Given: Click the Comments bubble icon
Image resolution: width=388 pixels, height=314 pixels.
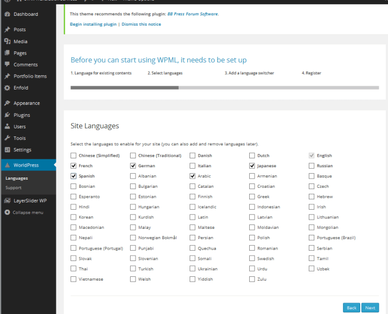Looking at the screenshot, I should click(8, 64).
